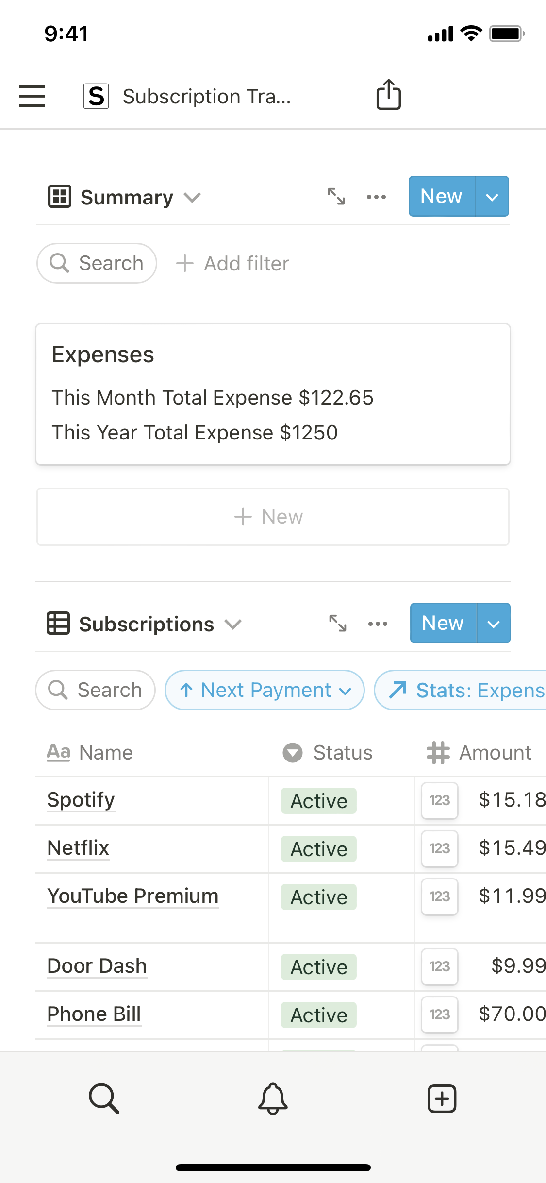Create a new page from bottom bar
This screenshot has width=546, height=1183.
tap(442, 1098)
